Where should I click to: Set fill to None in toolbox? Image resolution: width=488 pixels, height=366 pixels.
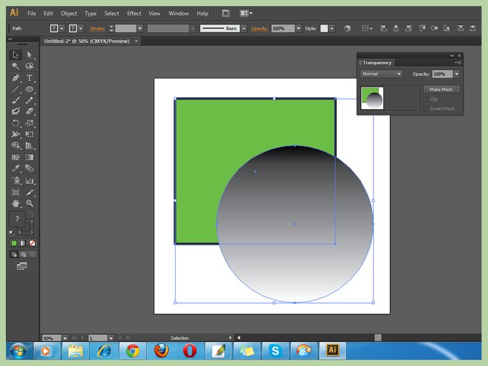[32, 243]
